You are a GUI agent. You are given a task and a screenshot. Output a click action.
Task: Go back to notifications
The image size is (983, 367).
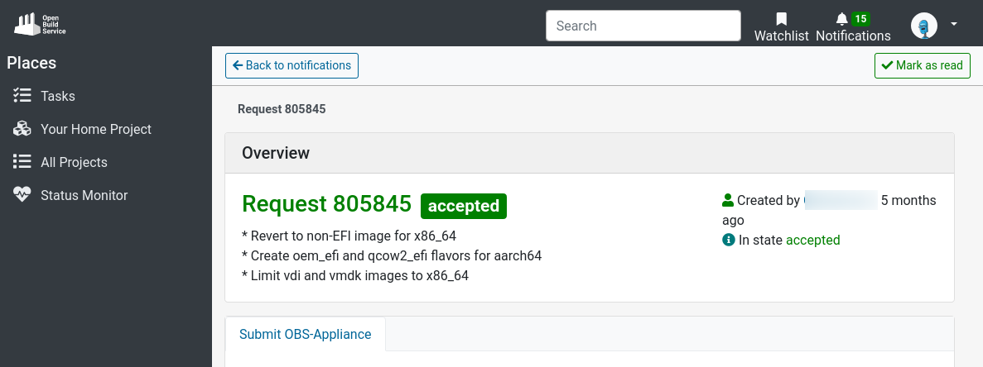click(x=292, y=65)
